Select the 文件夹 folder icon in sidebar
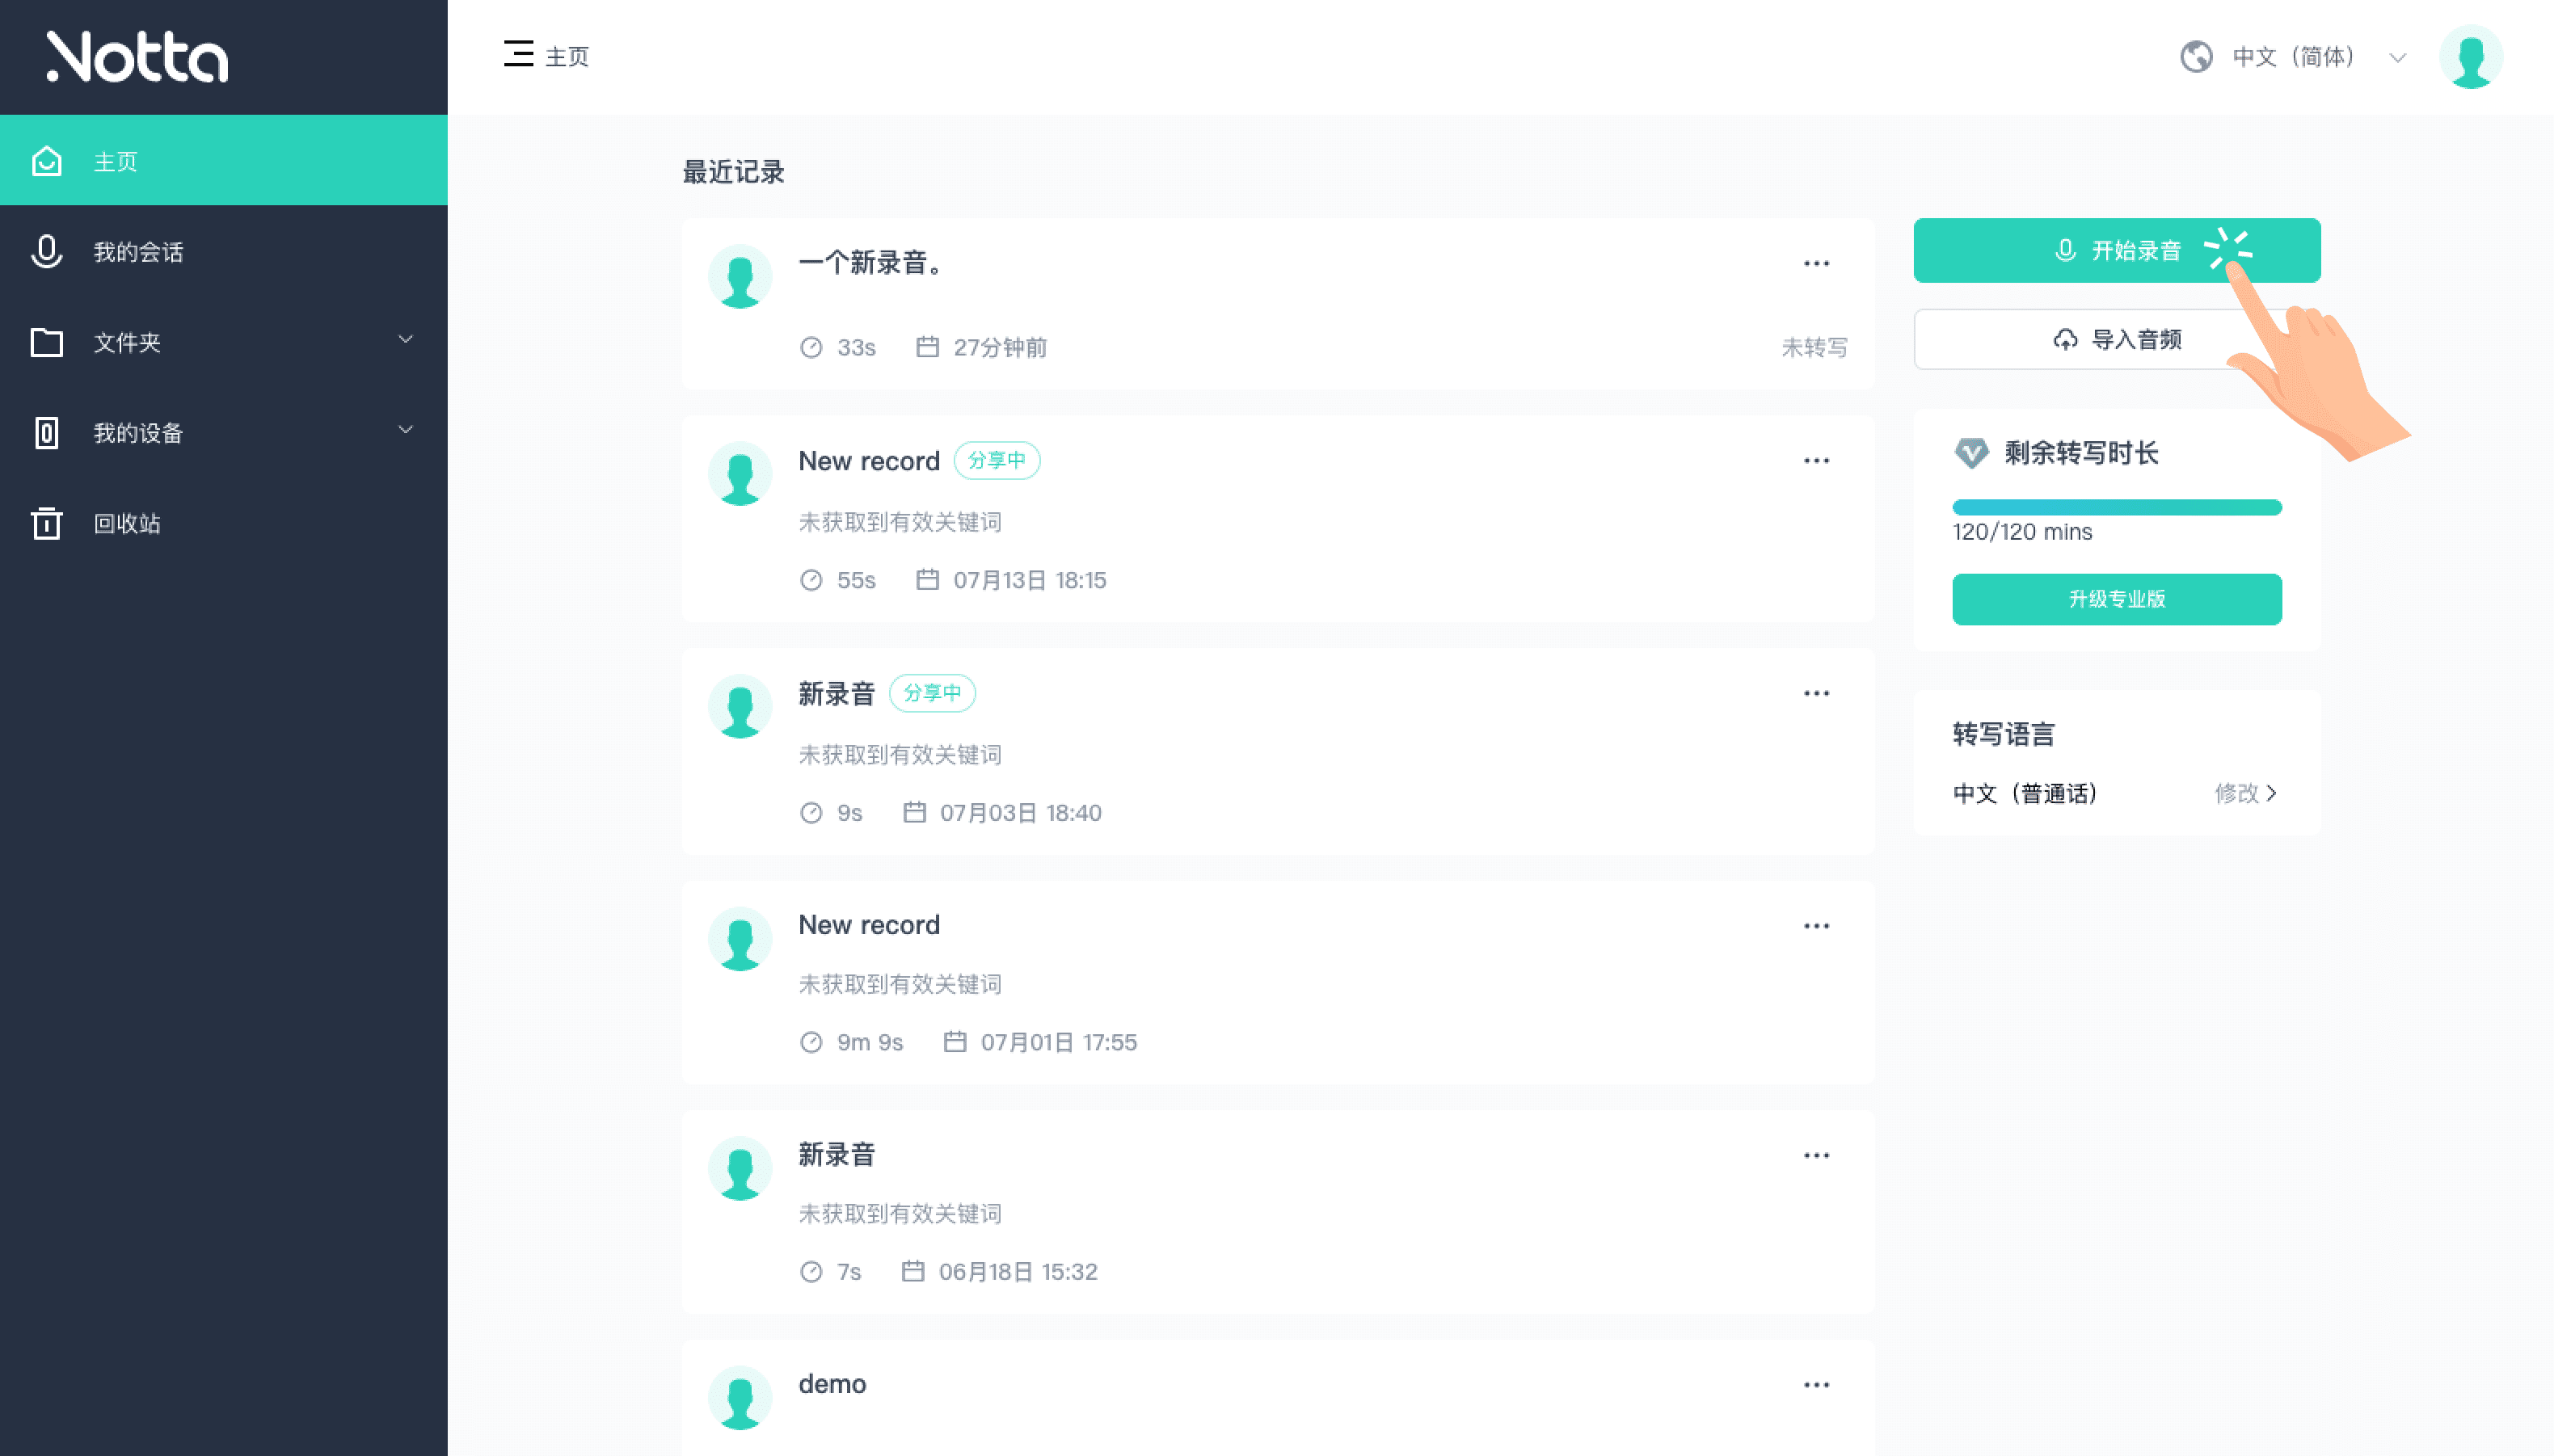 pos(46,342)
